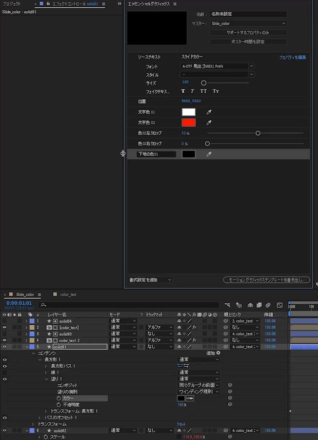The image size is (318, 440).
Task: Click the faux bold text style icon
Action: [183, 91]
